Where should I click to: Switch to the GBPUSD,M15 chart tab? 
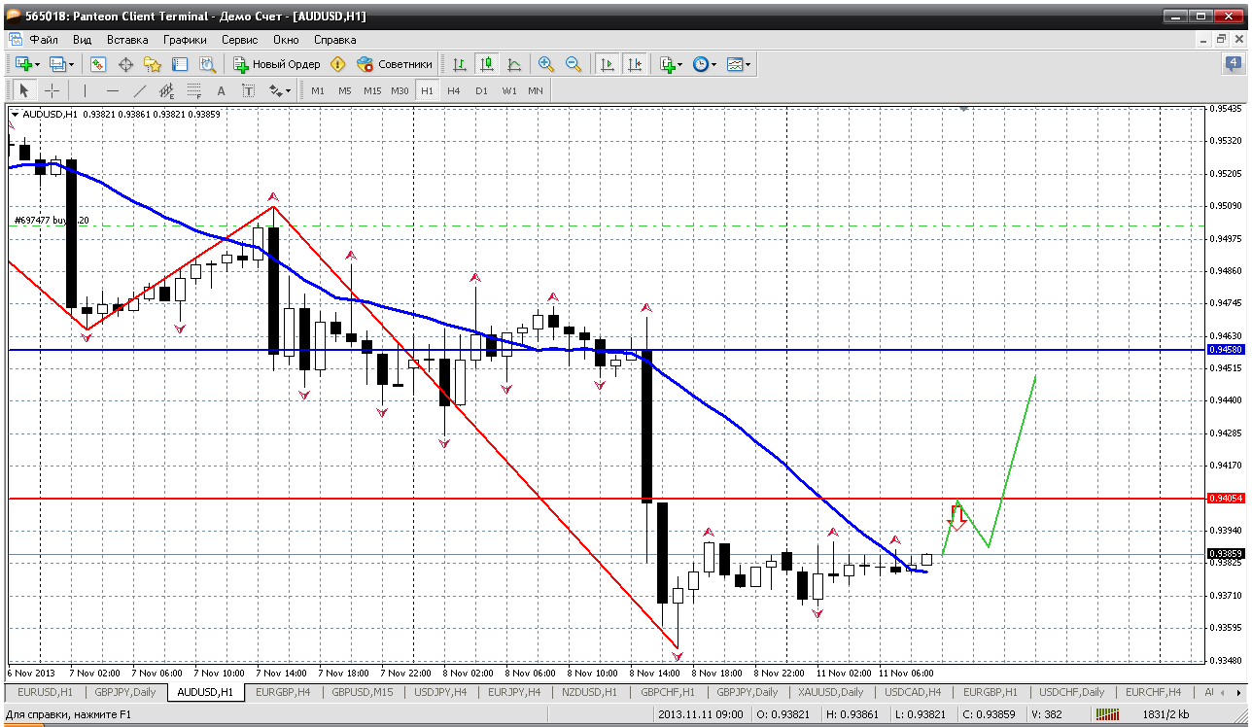click(362, 692)
